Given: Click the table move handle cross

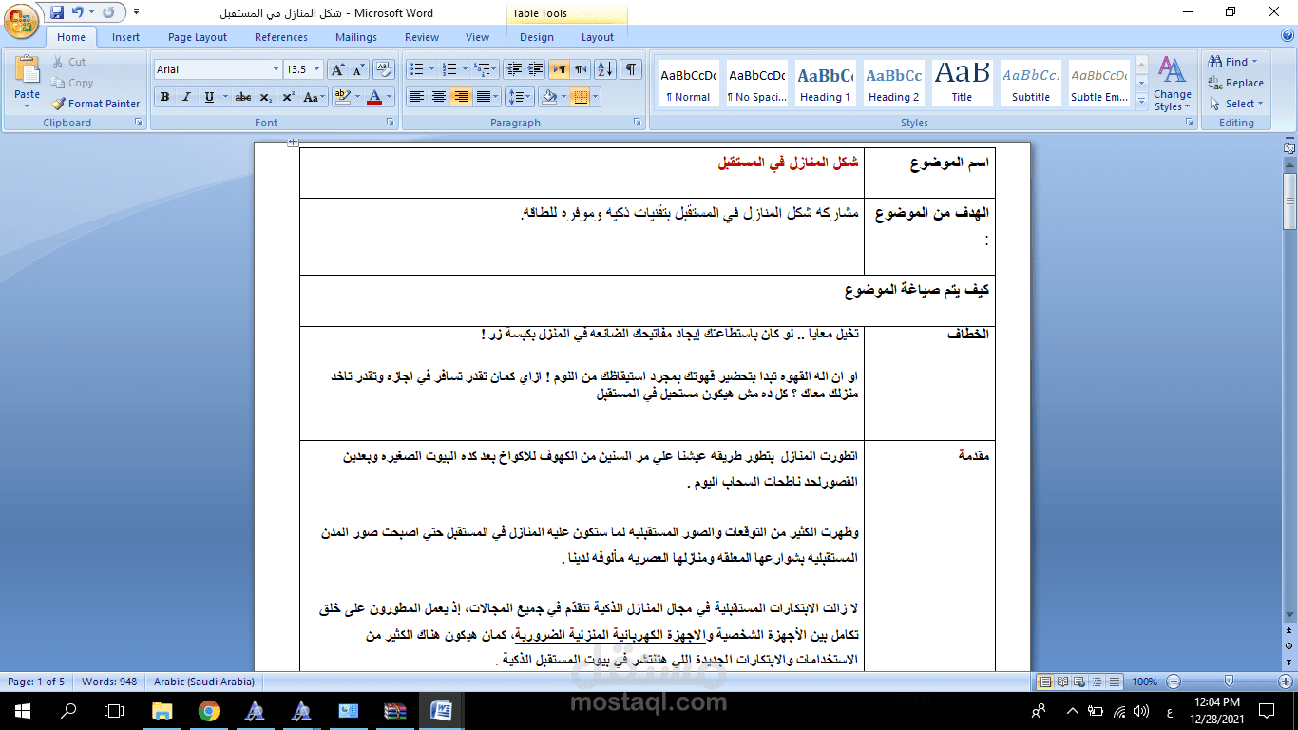Looking at the screenshot, I should coord(293,143).
